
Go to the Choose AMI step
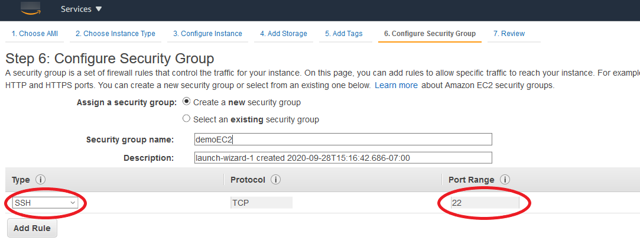36,34
